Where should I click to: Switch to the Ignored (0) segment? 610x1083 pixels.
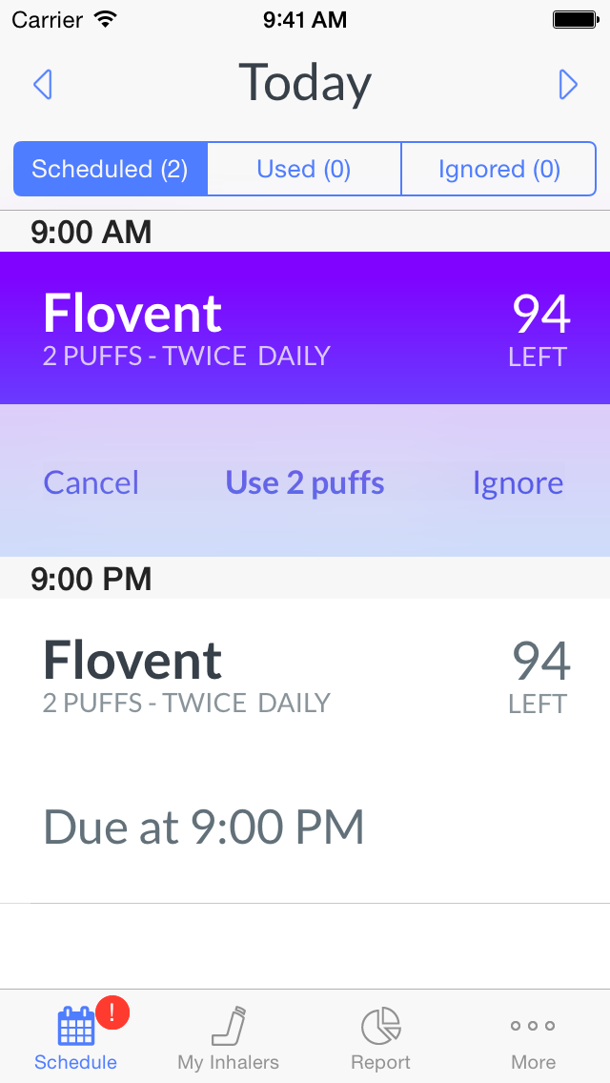click(x=498, y=170)
